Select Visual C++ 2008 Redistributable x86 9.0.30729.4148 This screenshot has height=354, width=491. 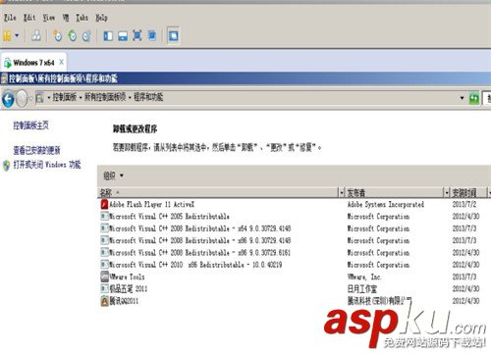pyautogui.click(x=200, y=240)
